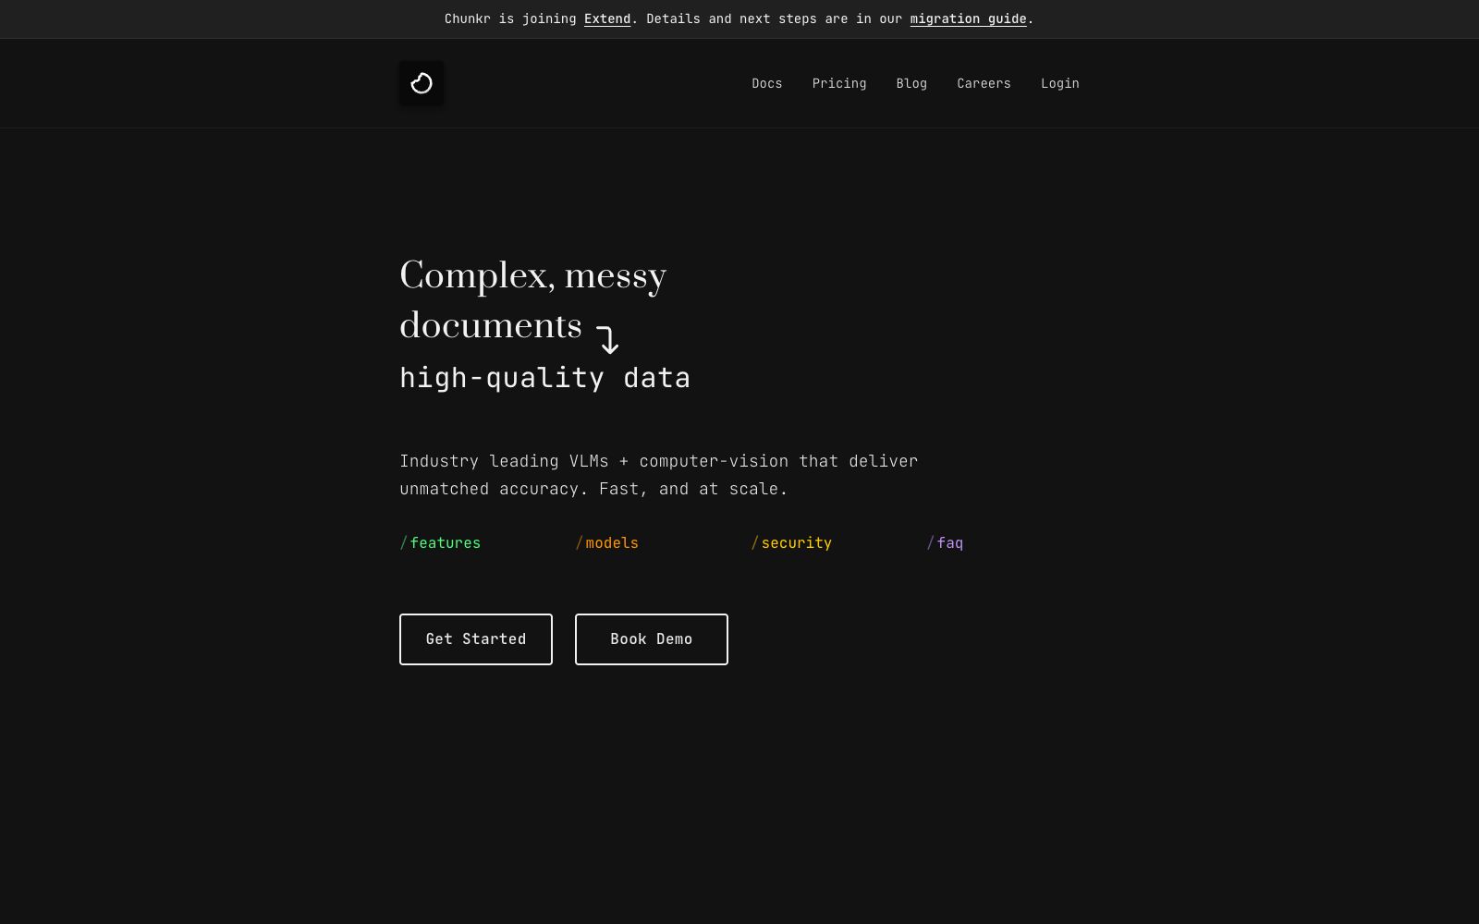This screenshot has height=924, width=1479.
Task: Follow the Extend link in the banner
Action: (607, 18)
